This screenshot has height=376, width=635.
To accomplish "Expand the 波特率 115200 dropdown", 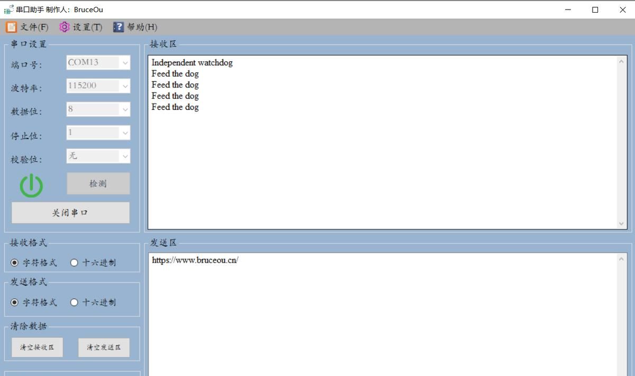I will 125,86.
